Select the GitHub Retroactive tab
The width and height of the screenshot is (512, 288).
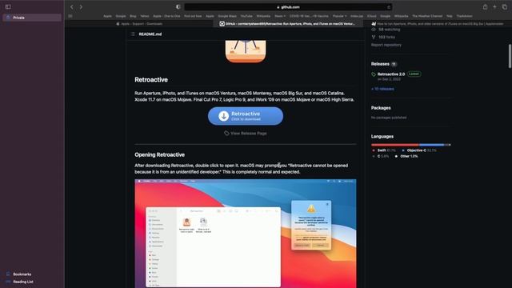(x=288, y=24)
